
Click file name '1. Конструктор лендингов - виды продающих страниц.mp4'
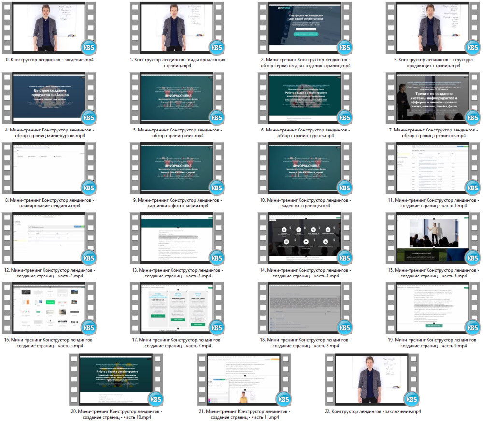tap(177, 62)
